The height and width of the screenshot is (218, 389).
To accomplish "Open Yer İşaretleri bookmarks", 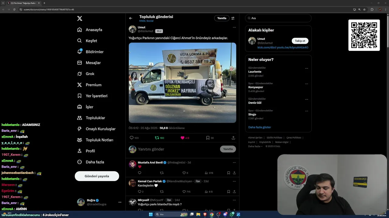I will click(92, 96).
